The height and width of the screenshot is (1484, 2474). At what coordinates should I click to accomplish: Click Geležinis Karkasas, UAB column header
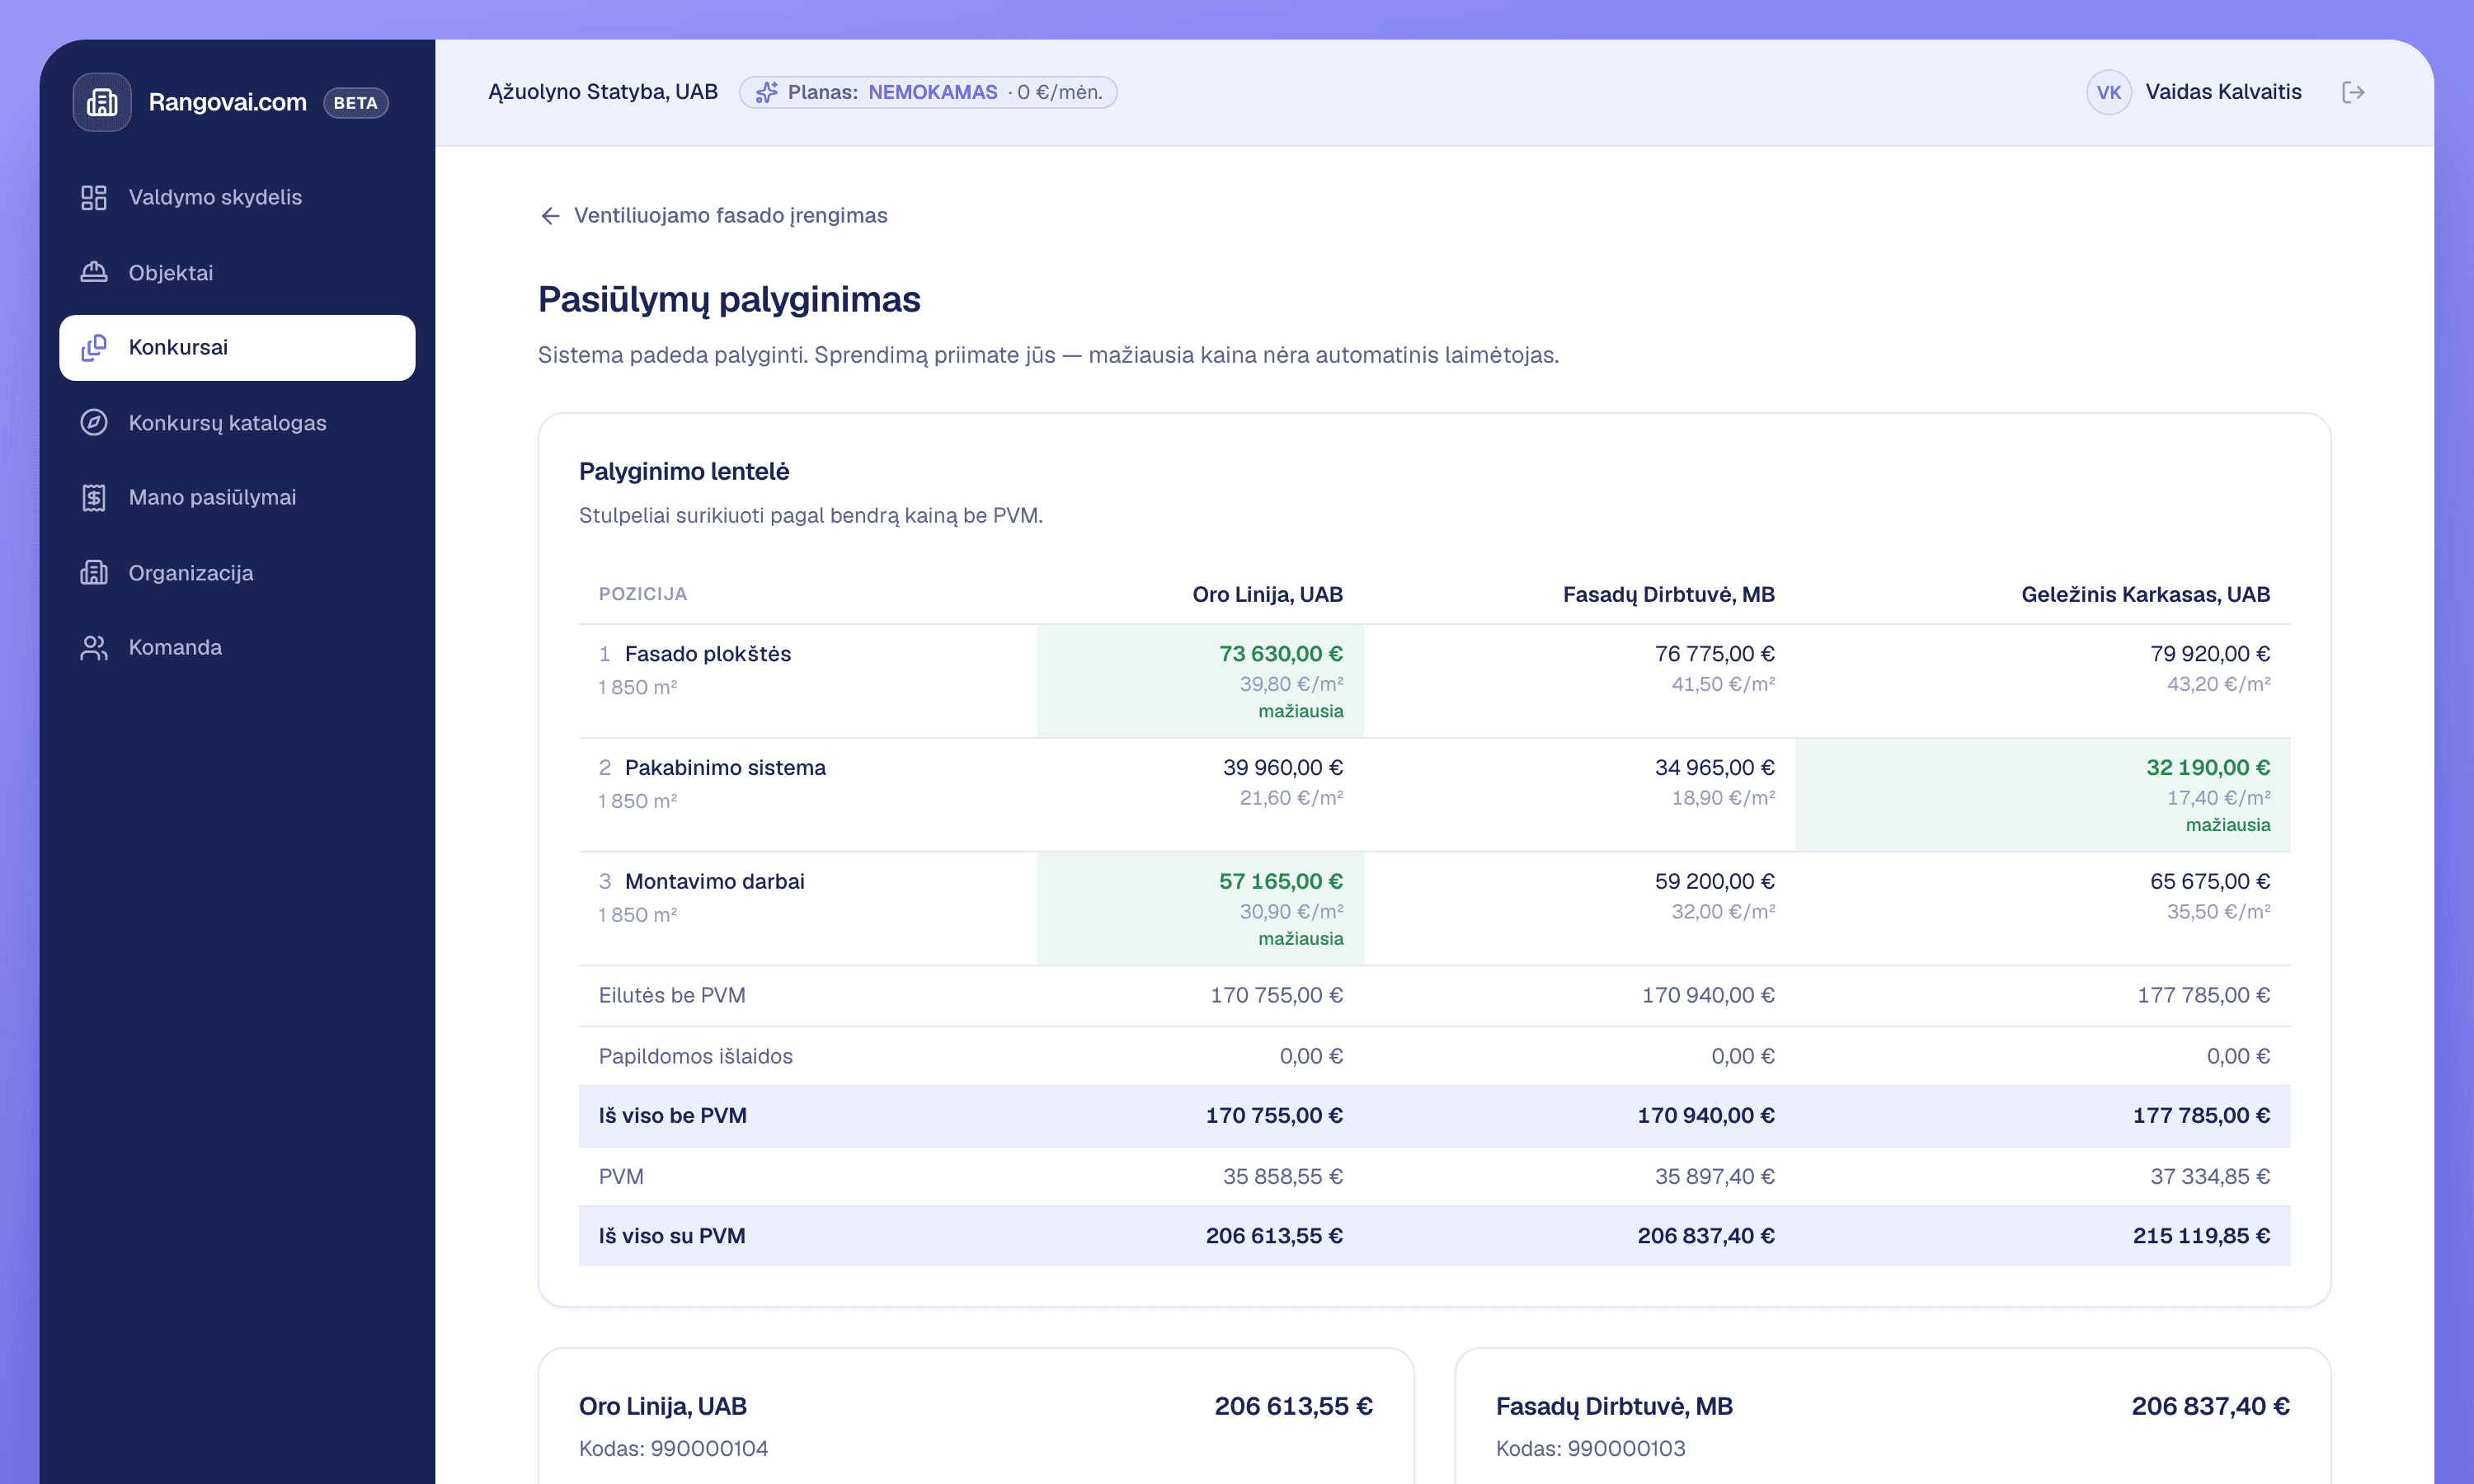click(2145, 594)
